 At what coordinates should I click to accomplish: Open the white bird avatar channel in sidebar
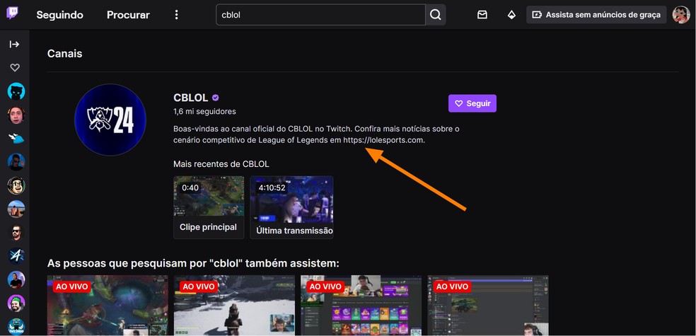(16, 139)
